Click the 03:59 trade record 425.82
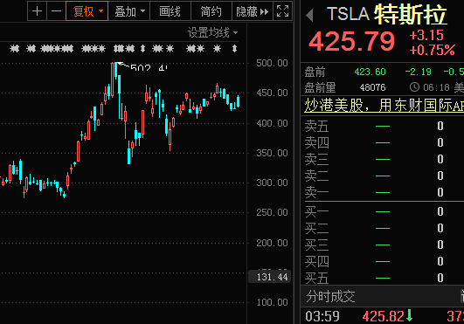The width and height of the screenshot is (464, 324). [384, 316]
